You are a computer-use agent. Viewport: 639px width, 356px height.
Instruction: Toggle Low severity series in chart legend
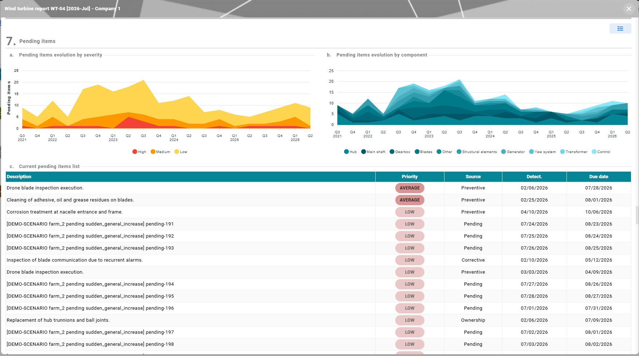pos(181,152)
